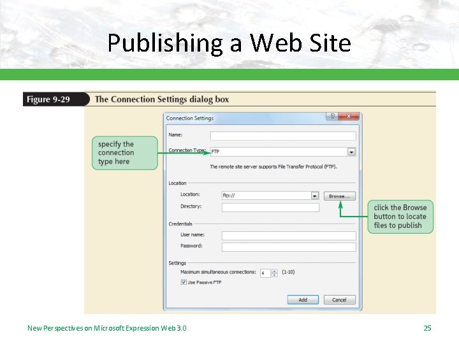Click the Browse... button
The width and height of the screenshot is (459, 344).
(x=340, y=196)
